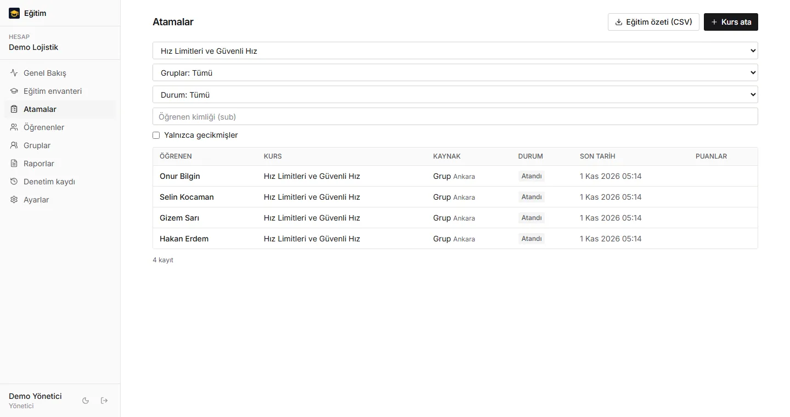Click the due date in Hakan Erdem row
This screenshot has height=417, width=790.
pyautogui.click(x=611, y=239)
